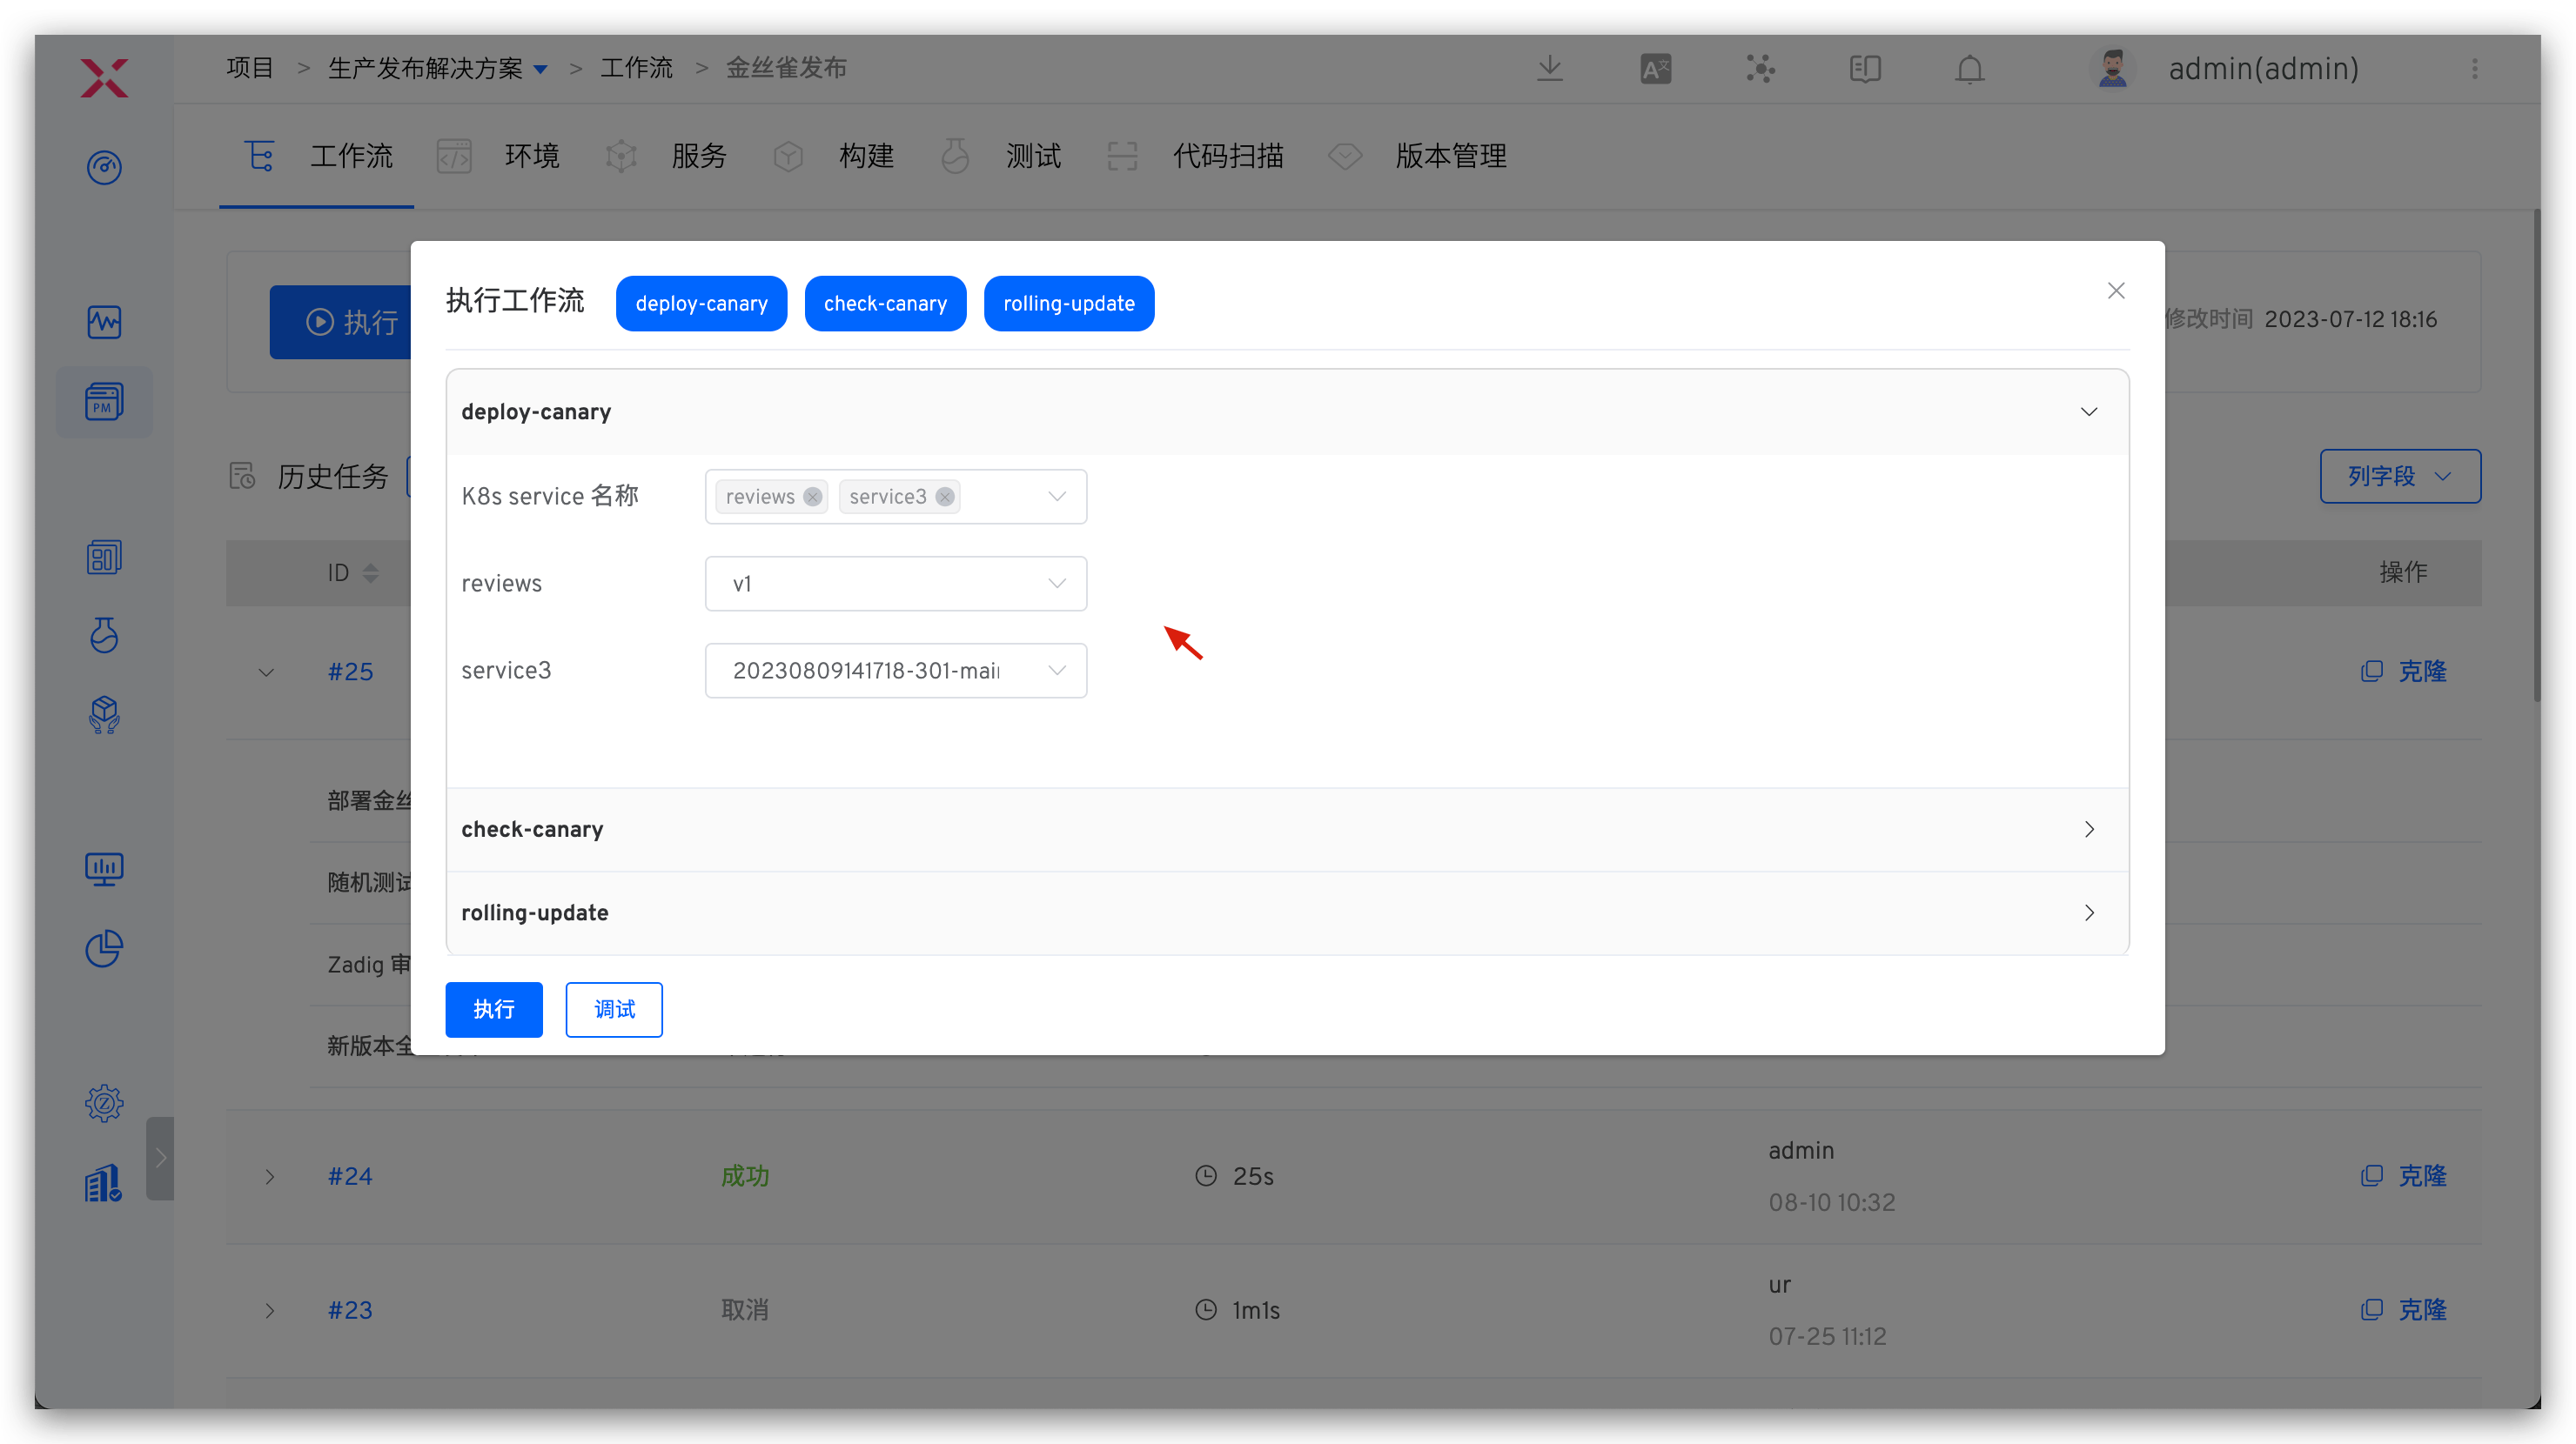Collapse the deploy-canary section
2576x1444 pixels.
[x=2088, y=411]
